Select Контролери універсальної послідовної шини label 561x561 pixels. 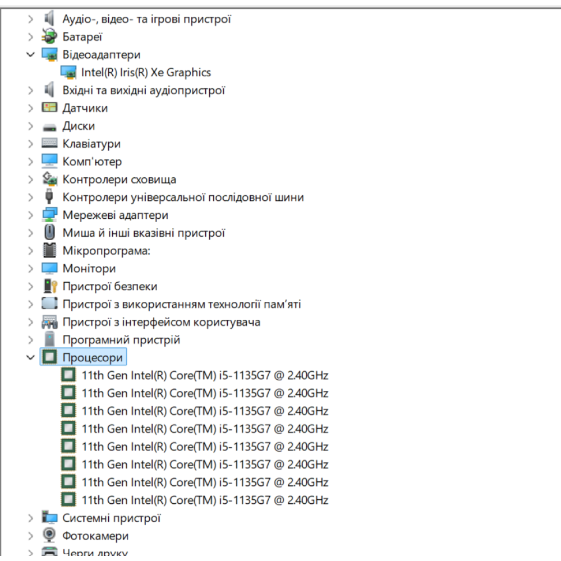pos(183,197)
